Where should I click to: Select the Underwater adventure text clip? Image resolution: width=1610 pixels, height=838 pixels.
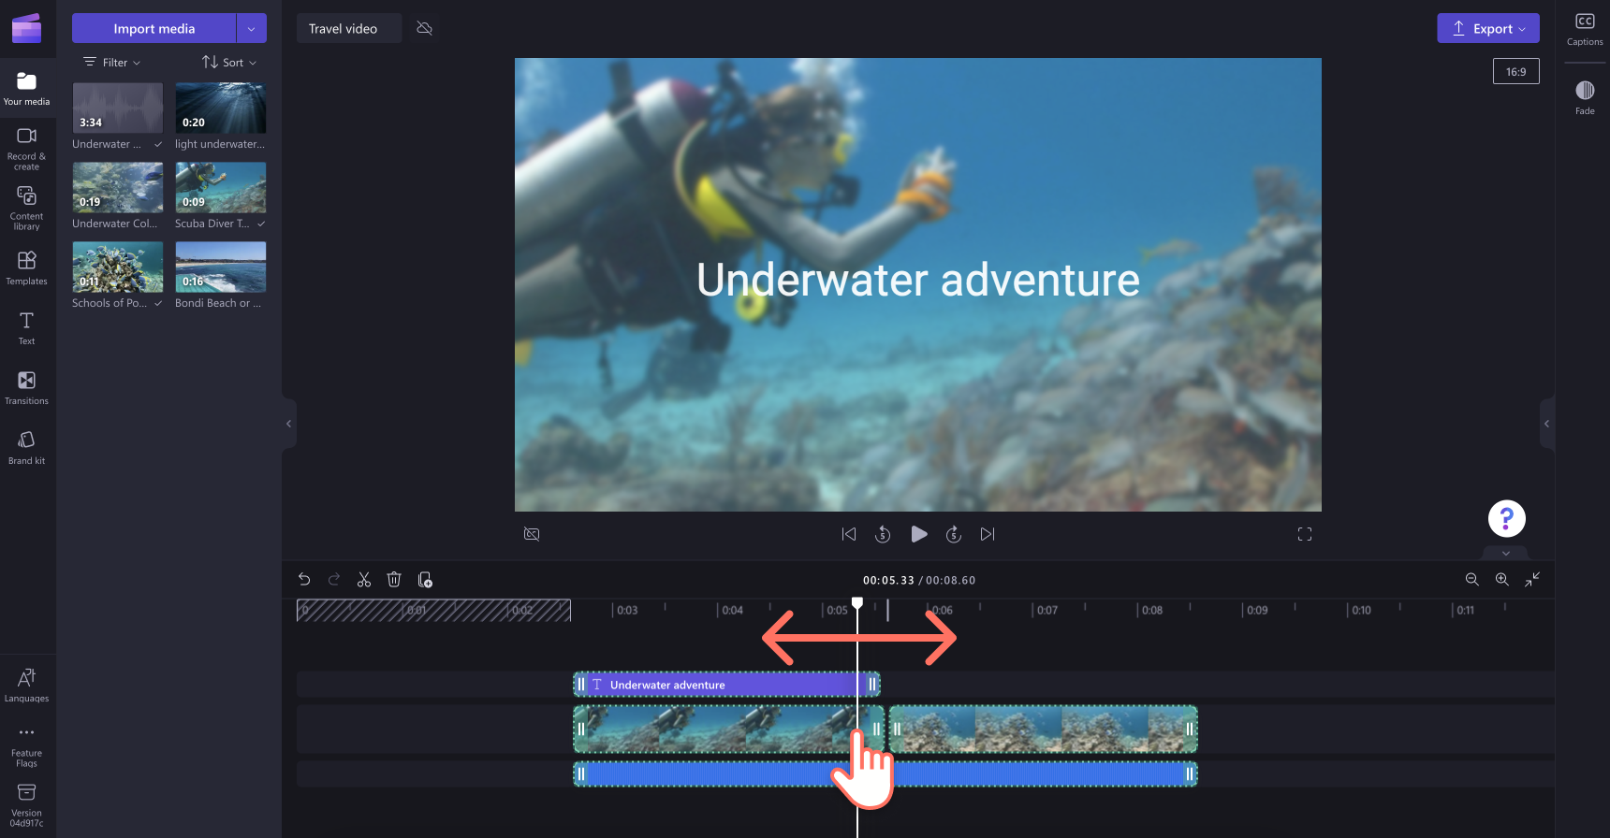click(x=726, y=685)
